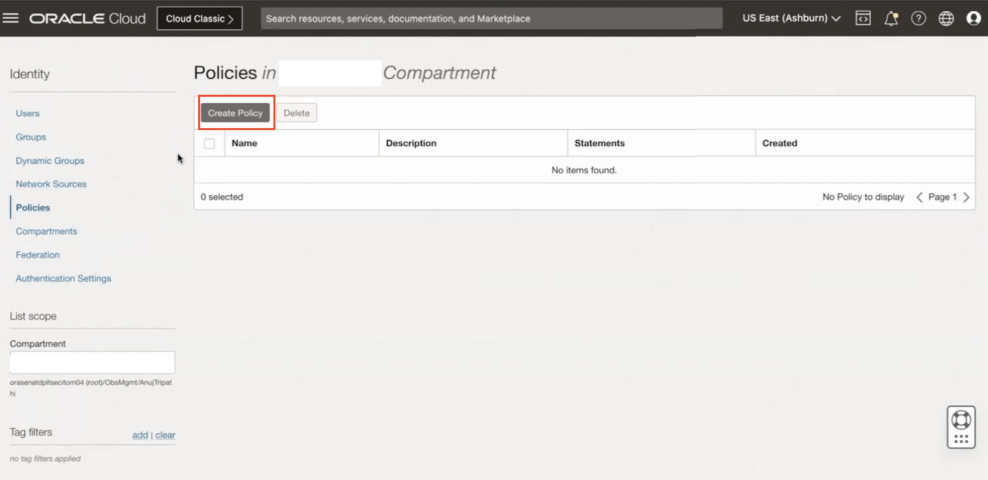Advance to next page of policies
The height and width of the screenshot is (480, 988).
click(x=967, y=197)
